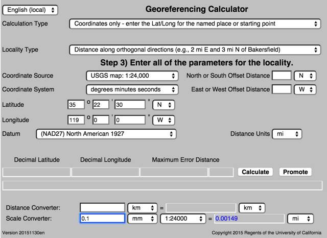Click the Distance Converter input field
Viewport: 327px width, 238px height.
pyautogui.click(x=102, y=208)
